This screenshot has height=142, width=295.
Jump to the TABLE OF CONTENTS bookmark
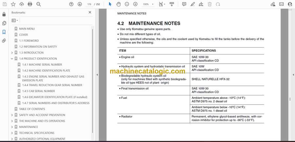click(x=32, y=109)
